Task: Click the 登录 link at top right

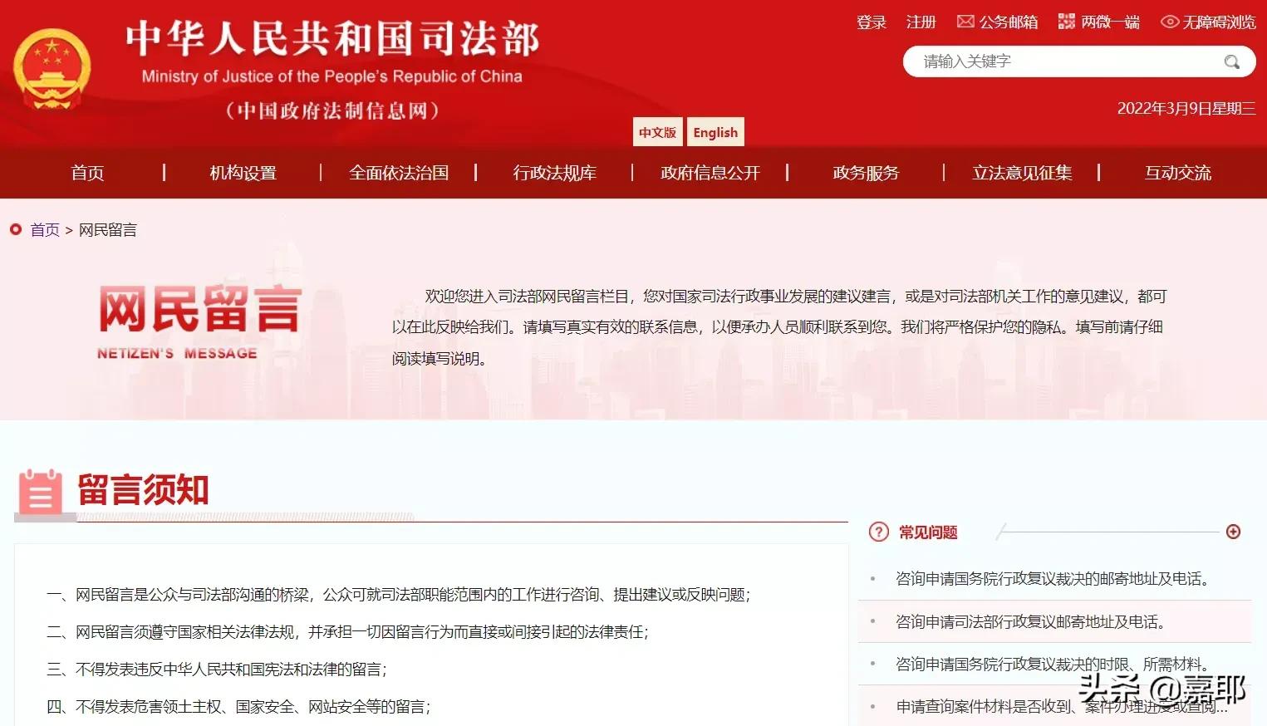Action: [871, 22]
